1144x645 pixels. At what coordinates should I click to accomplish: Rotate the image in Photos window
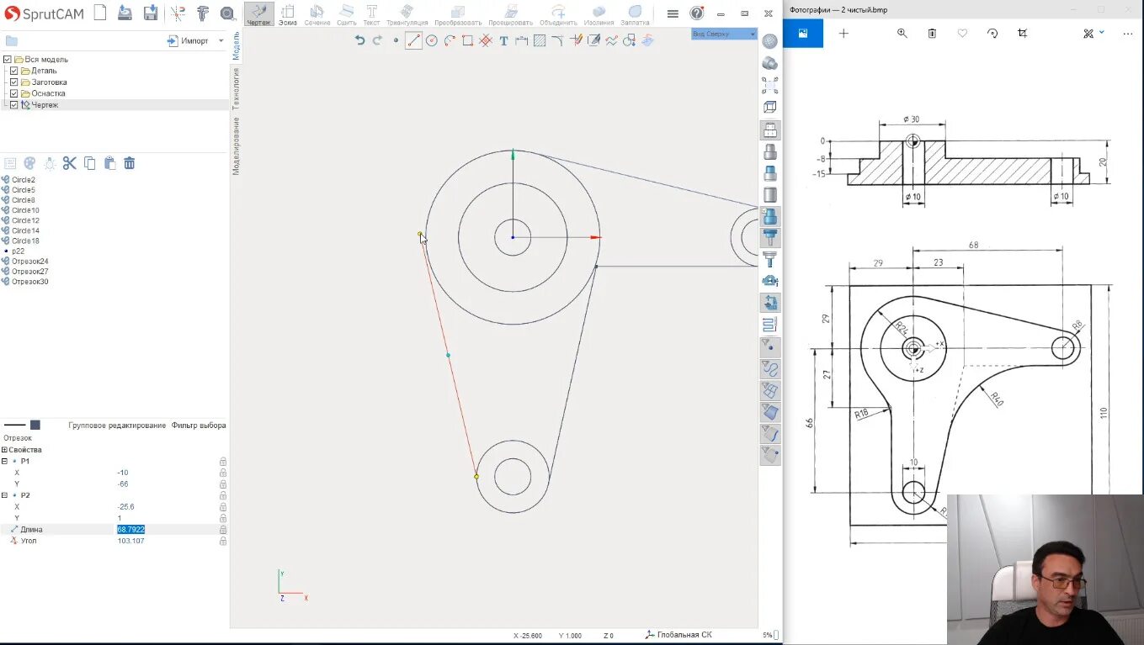pos(992,34)
